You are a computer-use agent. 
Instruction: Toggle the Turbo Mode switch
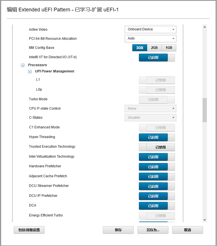(157, 100)
